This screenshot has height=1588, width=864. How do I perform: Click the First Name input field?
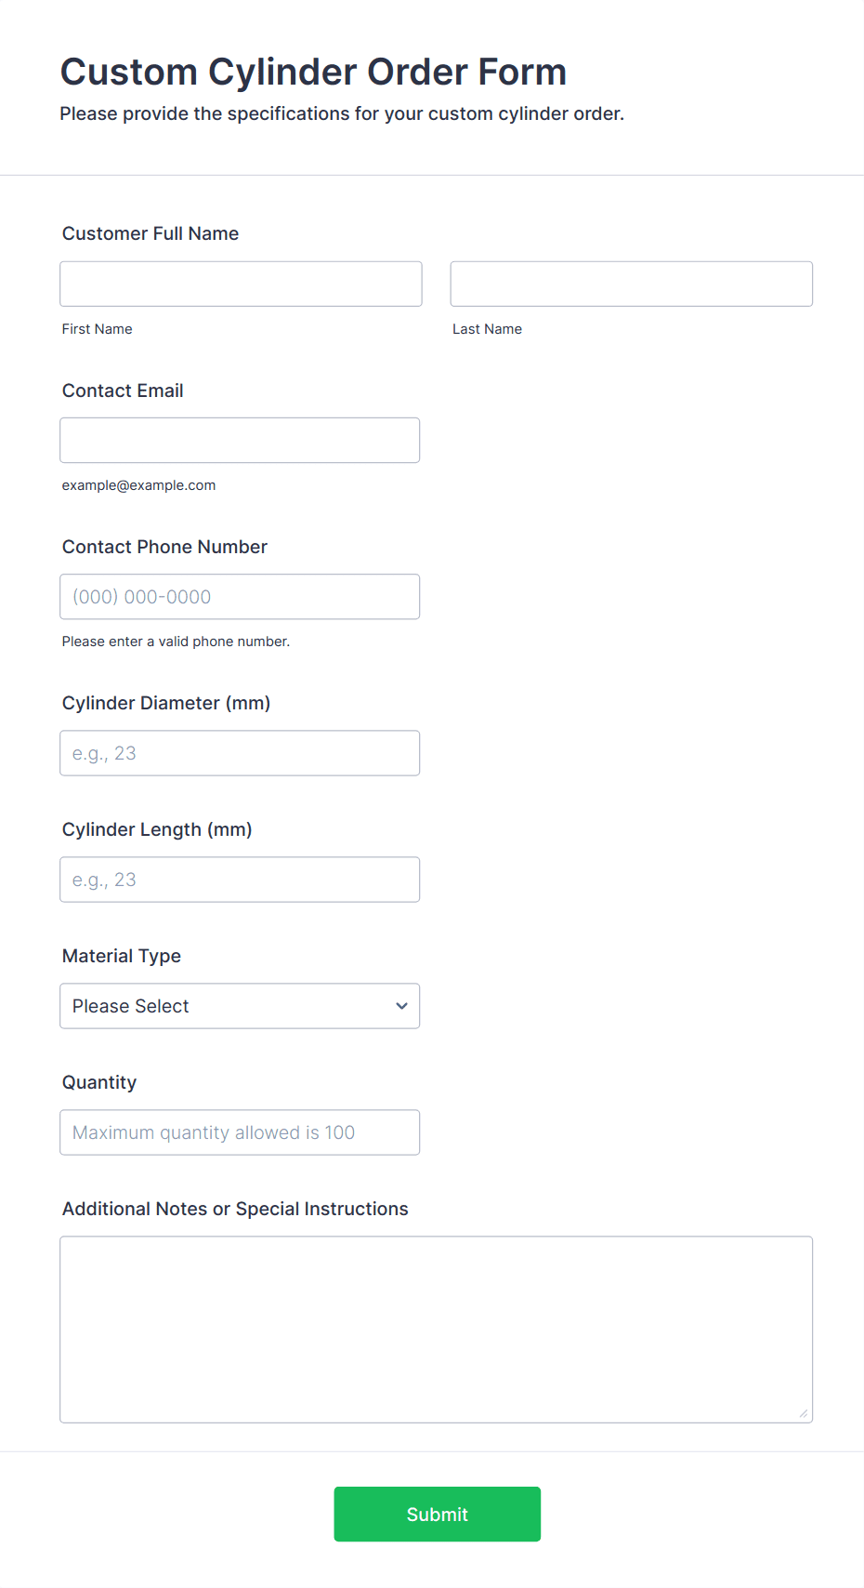(x=241, y=284)
